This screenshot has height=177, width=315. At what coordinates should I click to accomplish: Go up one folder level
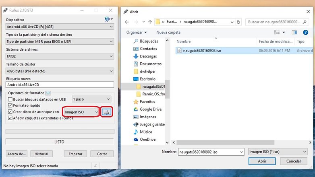[x=150, y=22]
